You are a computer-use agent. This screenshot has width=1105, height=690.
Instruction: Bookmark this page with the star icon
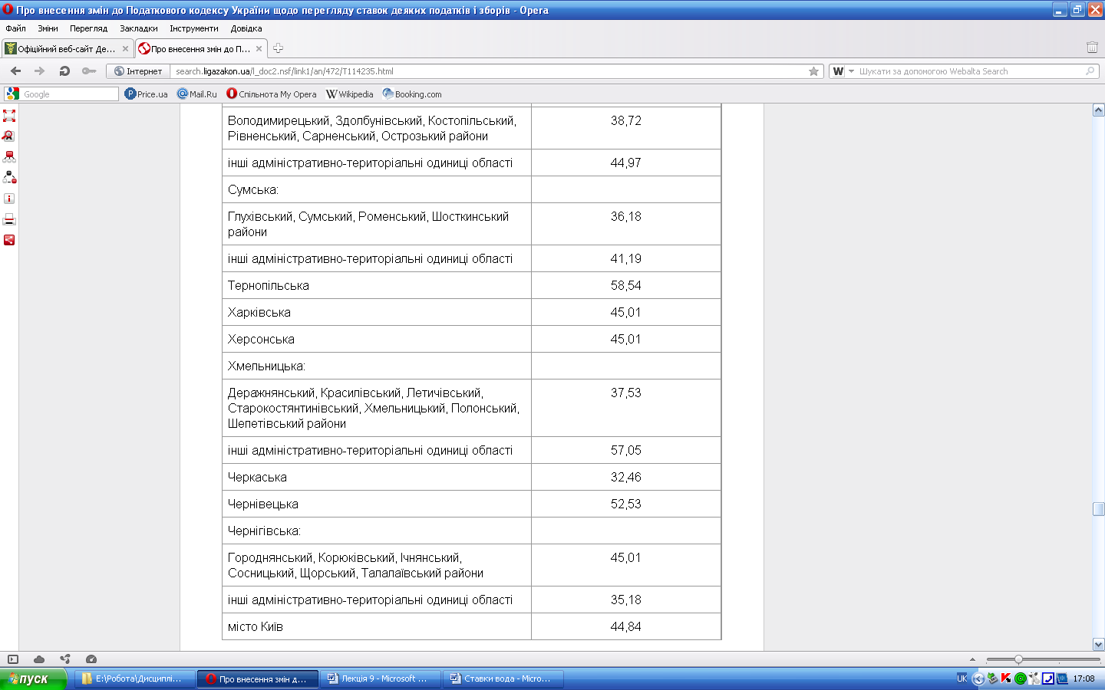pos(813,71)
